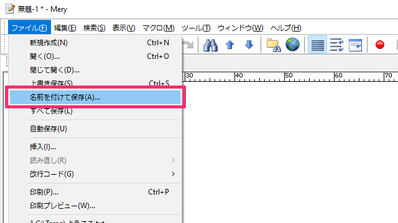Open the ファイル(F) menu
The width and height of the screenshot is (398, 223).
click(29, 27)
